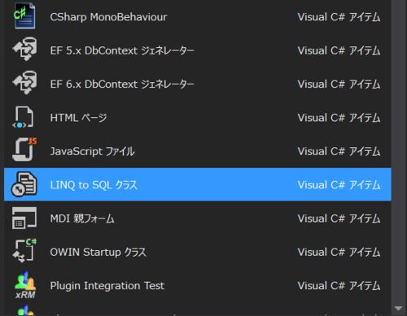
Task: Click the vertical scrollbar track
Action: 399,152
